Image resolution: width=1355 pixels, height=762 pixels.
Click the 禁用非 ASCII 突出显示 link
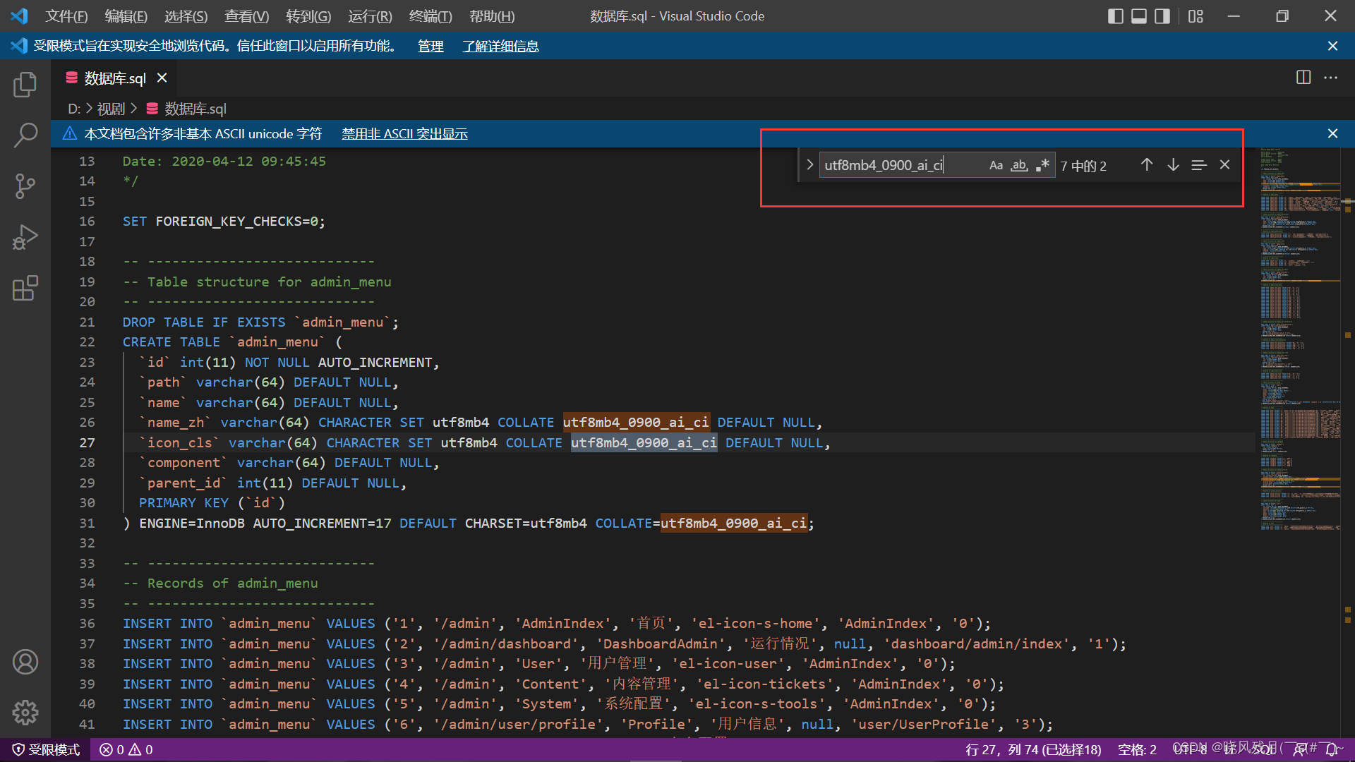point(404,134)
